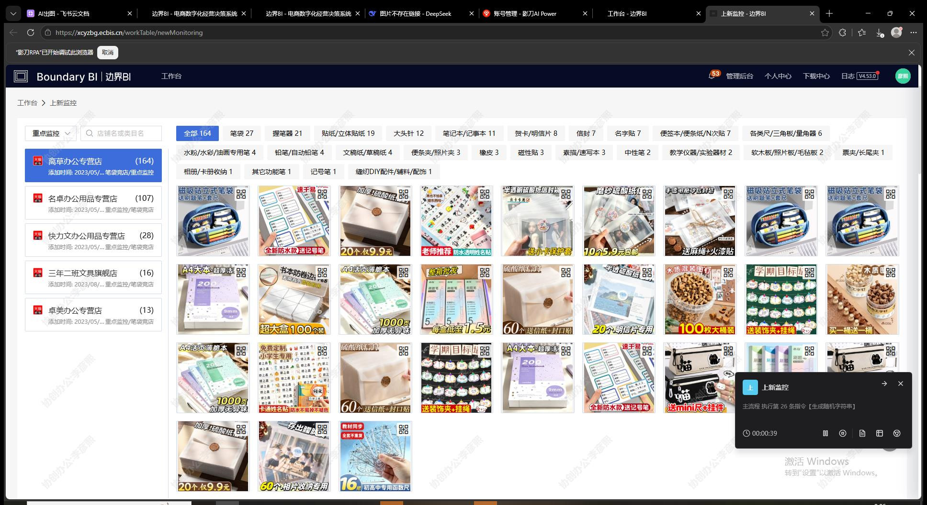Screen dimensions: 927x505
Task: Go back using the browser back arrow
Action: tap(13, 33)
